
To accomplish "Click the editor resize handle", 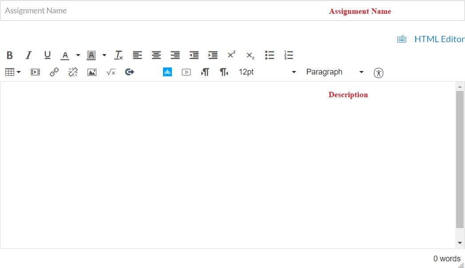I will pyautogui.click(x=461, y=265).
